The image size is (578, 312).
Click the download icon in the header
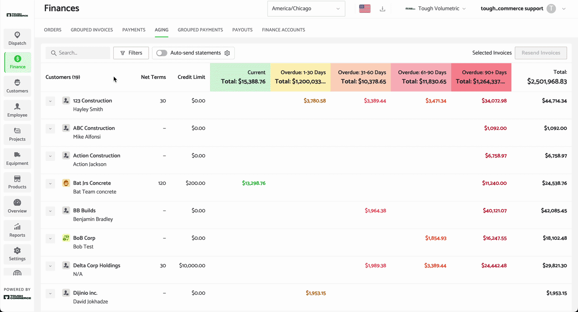[x=382, y=9]
